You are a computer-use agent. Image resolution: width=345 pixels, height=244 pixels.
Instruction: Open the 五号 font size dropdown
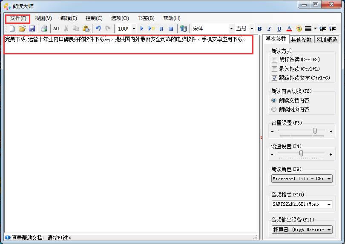tap(252, 28)
